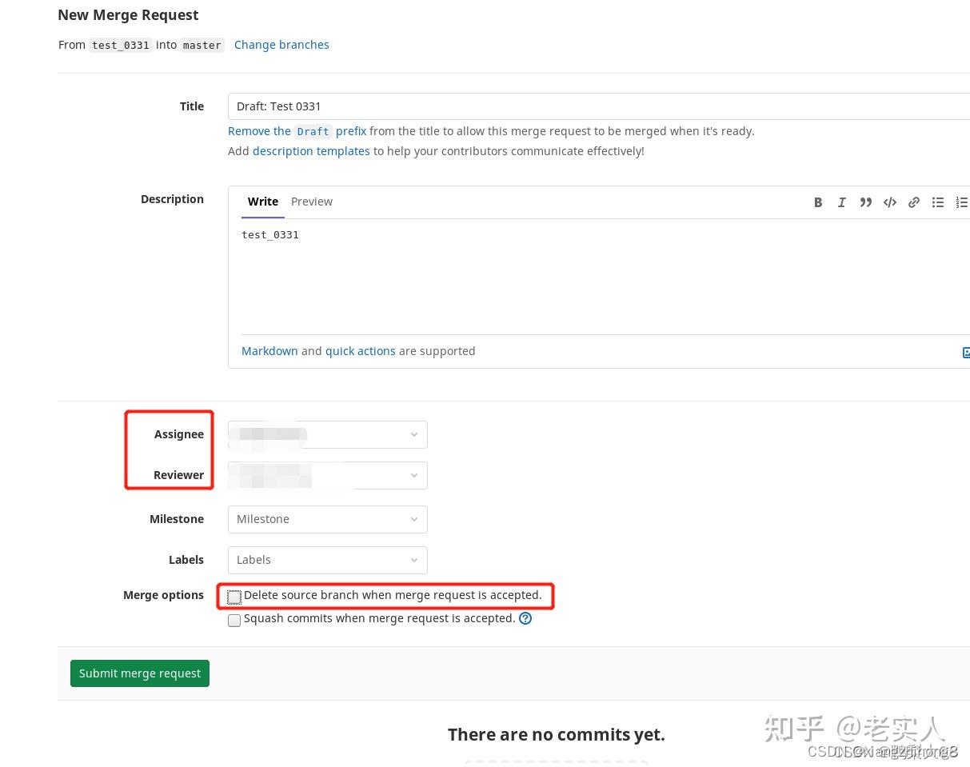
Task: Add a link in the description editor
Action: [914, 202]
